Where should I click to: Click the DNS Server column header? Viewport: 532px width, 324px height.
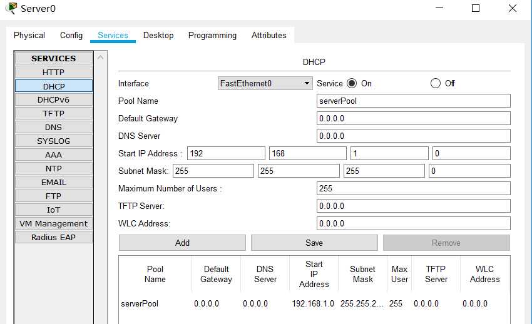265,274
